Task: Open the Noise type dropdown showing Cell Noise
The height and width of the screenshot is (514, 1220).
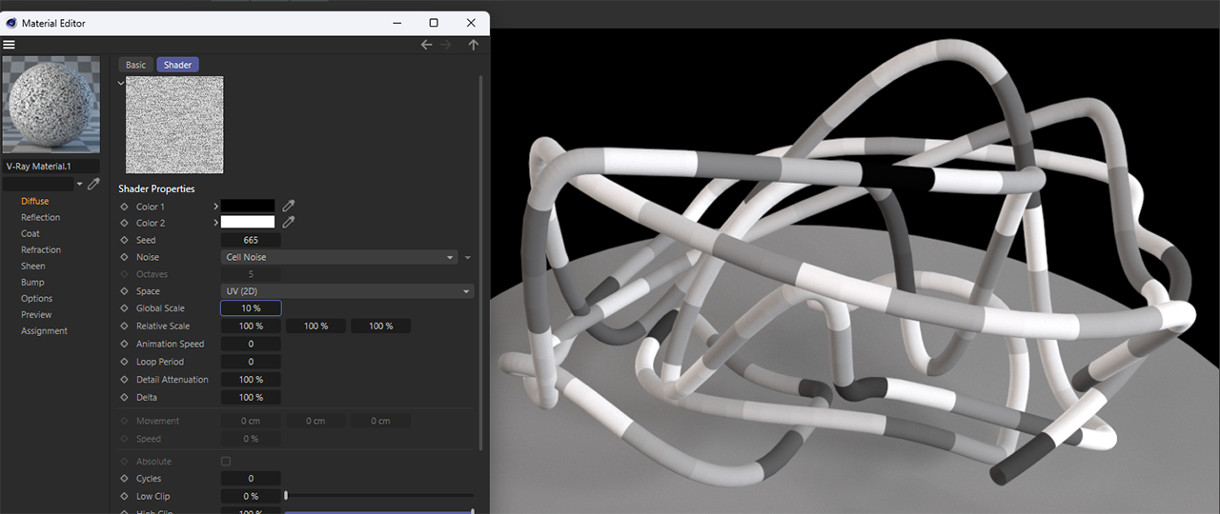Action: tap(339, 257)
